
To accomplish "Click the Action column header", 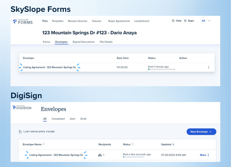I will (183, 58).
